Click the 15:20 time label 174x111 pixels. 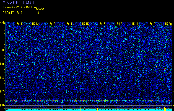click(x=168, y=24)
